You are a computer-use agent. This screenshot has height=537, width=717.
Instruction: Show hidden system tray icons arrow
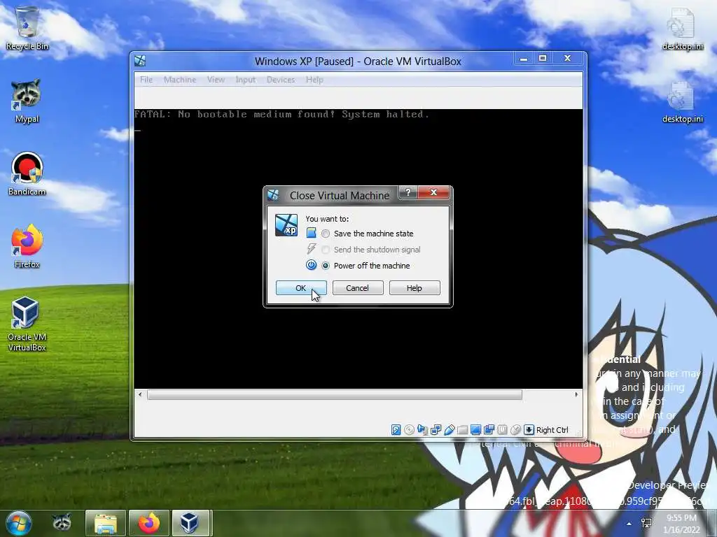pyautogui.click(x=629, y=524)
